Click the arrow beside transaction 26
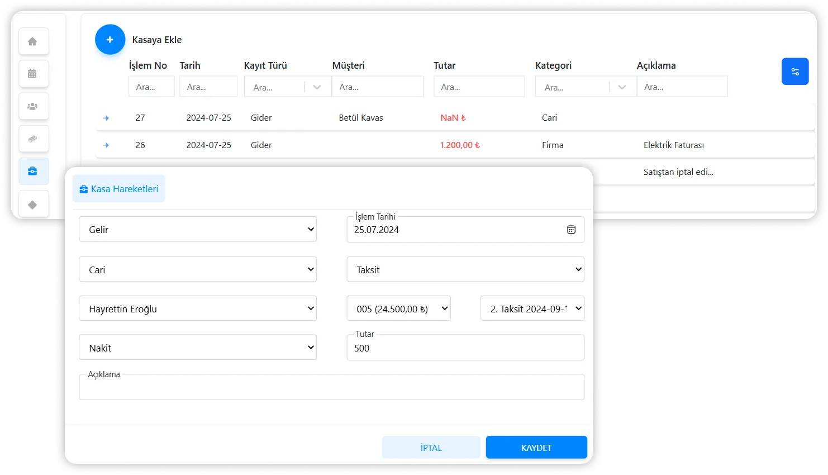Image resolution: width=828 pixels, height=475 pixels. click(x=106, y=145)
